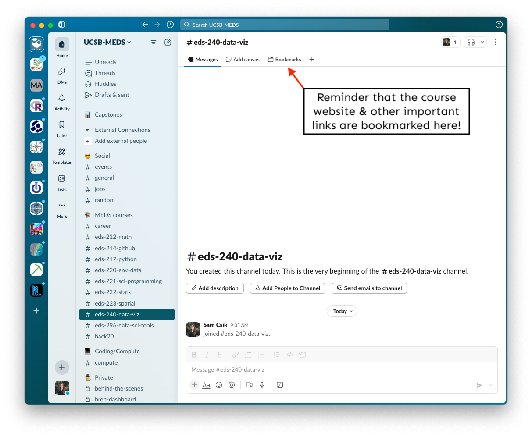Switch to the Bookmarks tab
Screen dimensions: 532x437
[284, 60]
